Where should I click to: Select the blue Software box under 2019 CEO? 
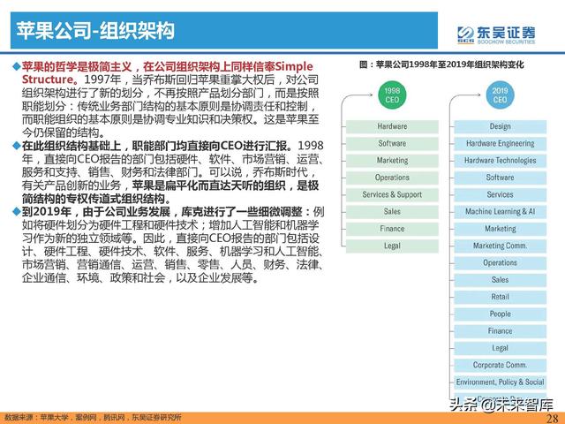(501, 178)
